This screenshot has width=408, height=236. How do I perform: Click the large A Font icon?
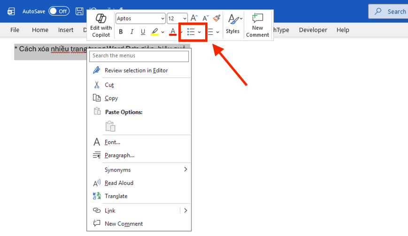coord(97,142)
